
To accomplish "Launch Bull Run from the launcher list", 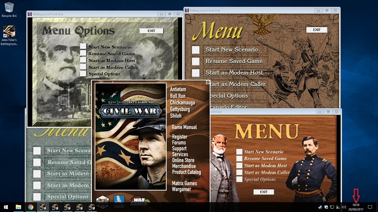I will point(178,96).
